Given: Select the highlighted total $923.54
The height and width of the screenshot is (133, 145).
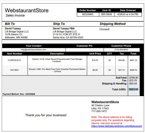Looking at the screenshot, I should [x=134, y=89].
